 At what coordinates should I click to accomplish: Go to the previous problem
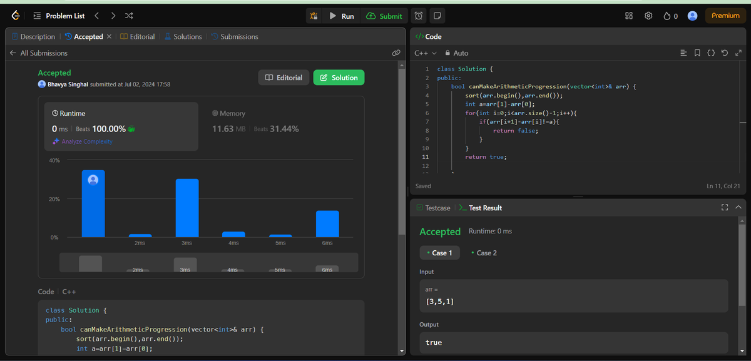pyautogui.click(x=96, y=16)
